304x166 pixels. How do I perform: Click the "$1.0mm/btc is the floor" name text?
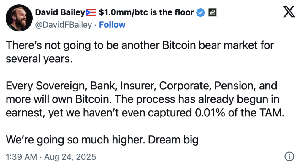click(x=146, y=12)
